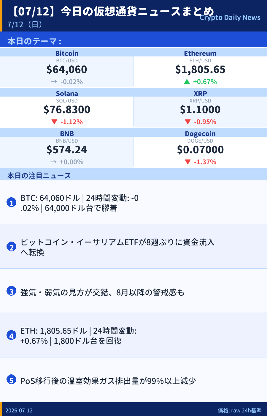
Task: Click the BNB price $574.24
Action: pos(67,150)
